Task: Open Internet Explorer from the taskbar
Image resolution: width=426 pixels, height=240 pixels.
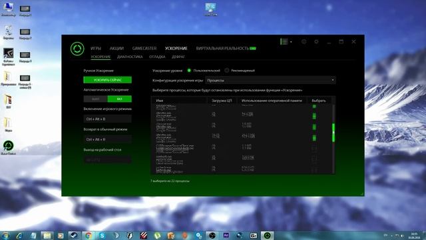Action: pos(19,235)
